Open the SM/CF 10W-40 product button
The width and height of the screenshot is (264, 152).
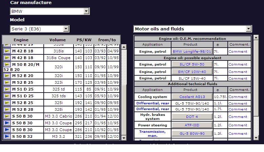192,72
